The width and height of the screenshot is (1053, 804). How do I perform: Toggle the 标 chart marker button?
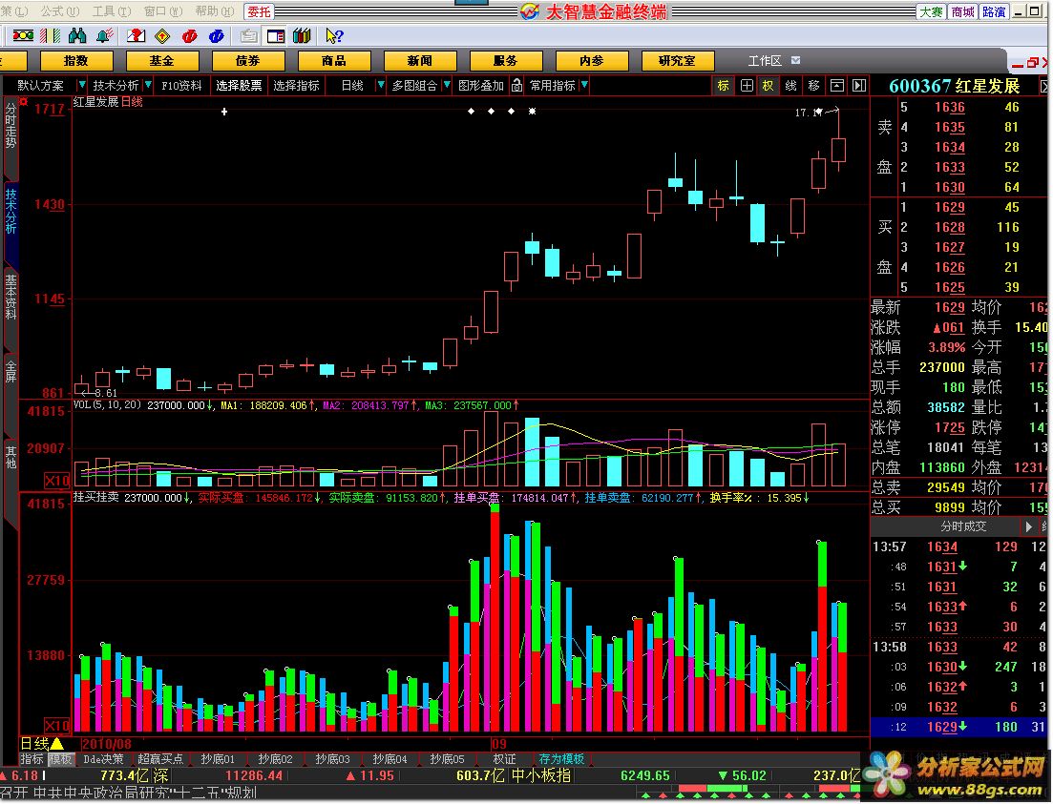point(724,85)
